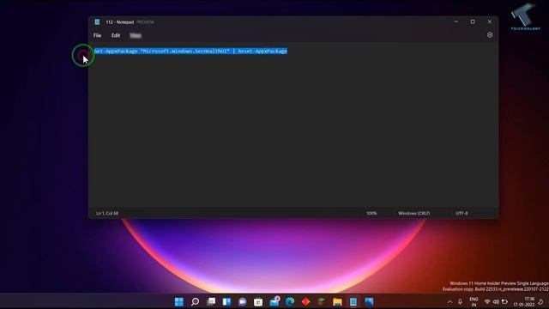Screen dimensions: 549x309
Task: Open the red diamond app on taskbar
Action: 305,301
